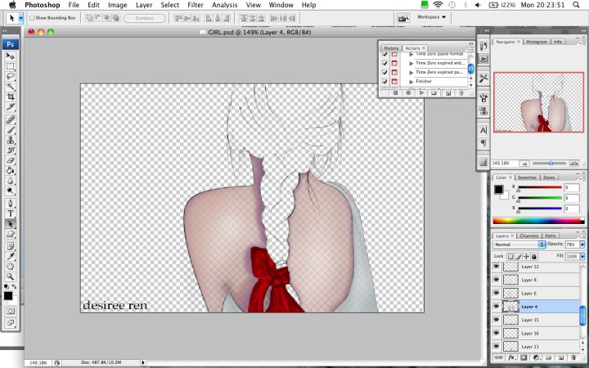Hide Layer 12 visibility eye

pos(497,267)
